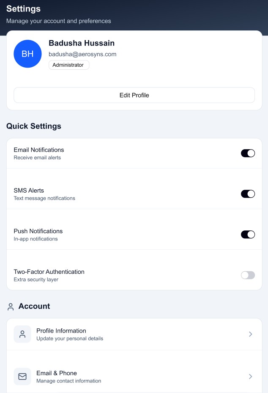The height and width of the screenshot is (393, 268).
Task: Open the Profile Information menu item
Action: [x=127, y=334]
